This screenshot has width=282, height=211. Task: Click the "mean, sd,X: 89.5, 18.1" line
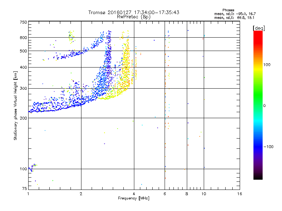pos(234,18)
